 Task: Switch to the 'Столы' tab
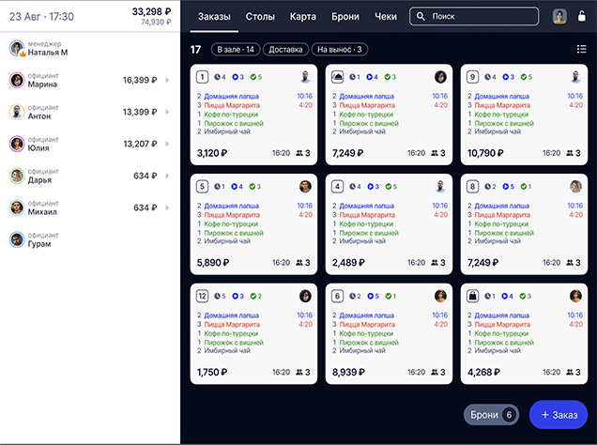pyautogui.click(x=260, y=17)
